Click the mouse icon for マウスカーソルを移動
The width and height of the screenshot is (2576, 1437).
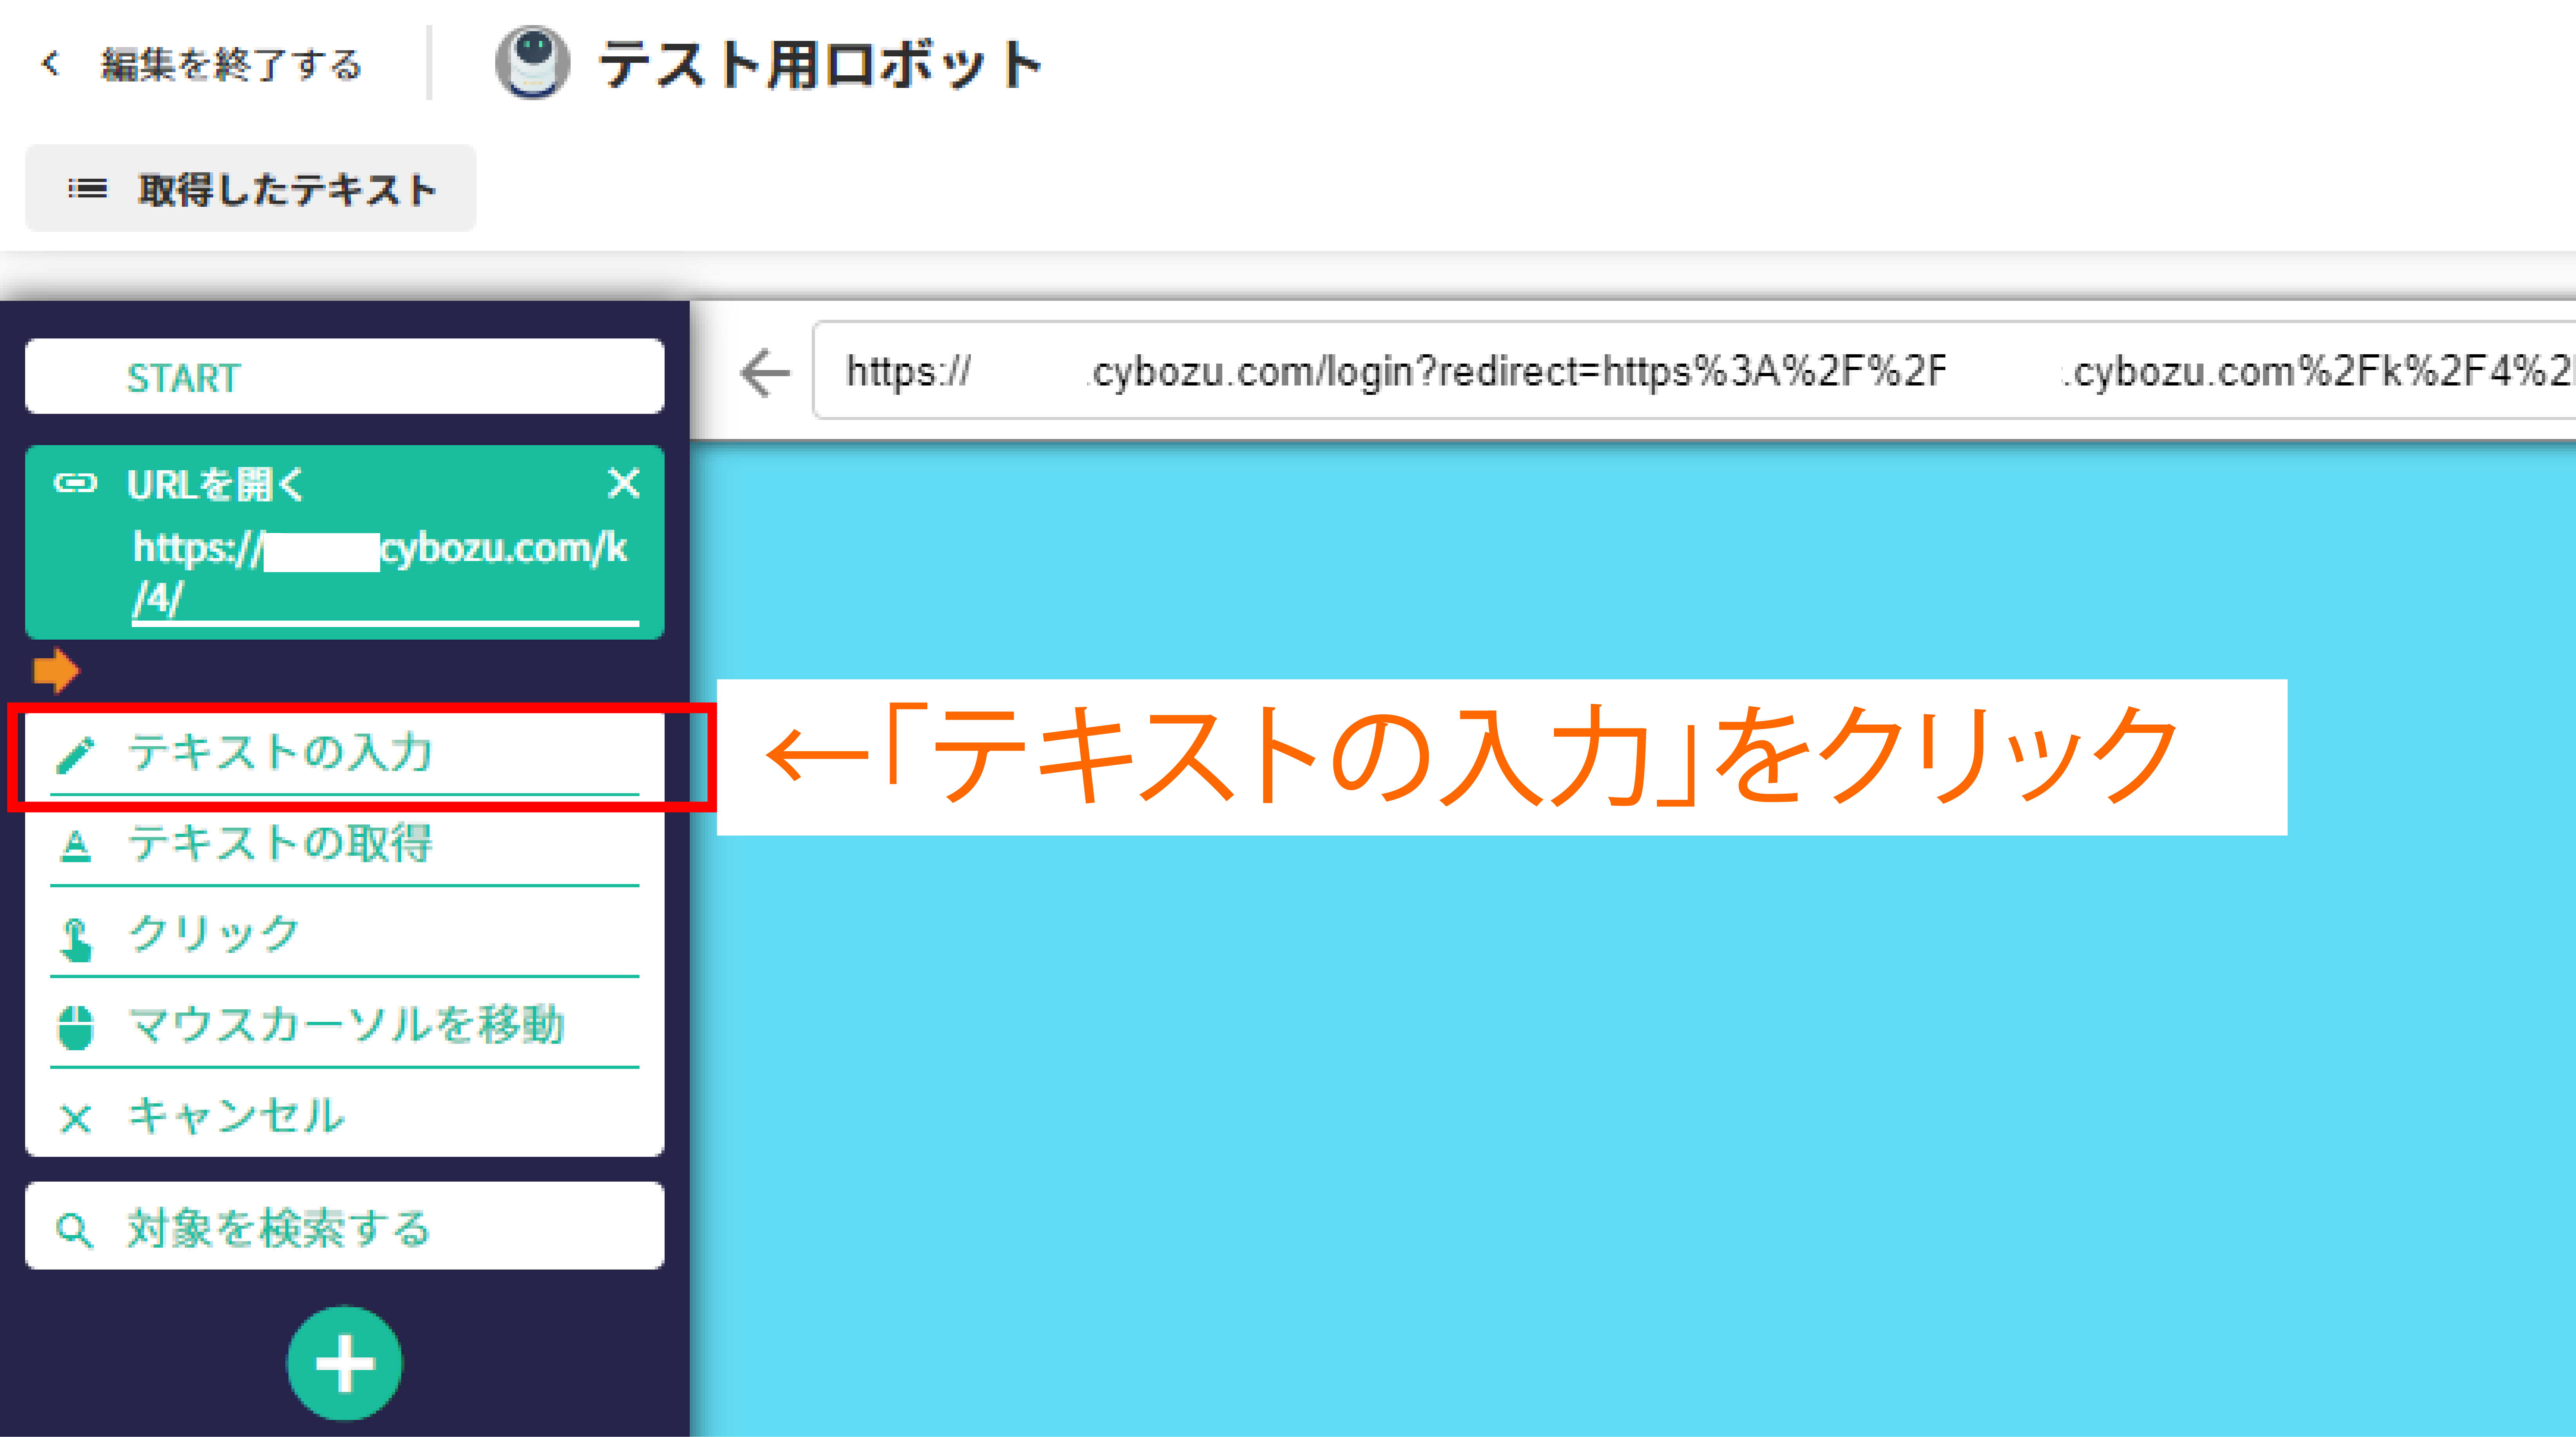75,1027
